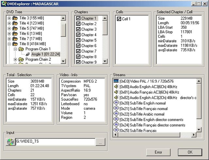The image size is (209, 160).
Task: Click the Error button
Action: 158,152
